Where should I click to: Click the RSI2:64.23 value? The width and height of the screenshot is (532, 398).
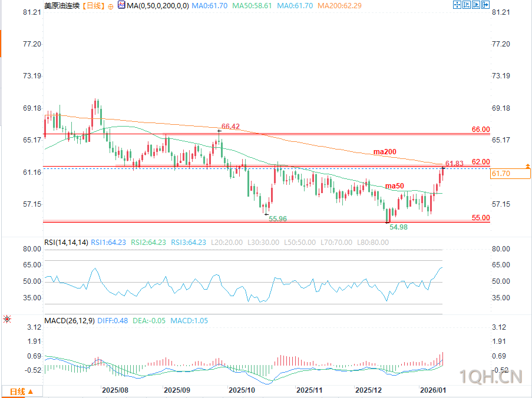148,243
